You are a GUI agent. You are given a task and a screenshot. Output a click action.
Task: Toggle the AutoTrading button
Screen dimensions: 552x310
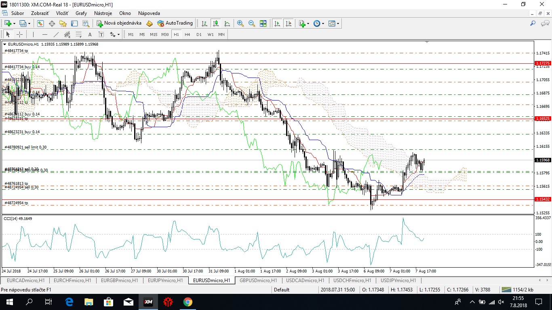[175, 23]
